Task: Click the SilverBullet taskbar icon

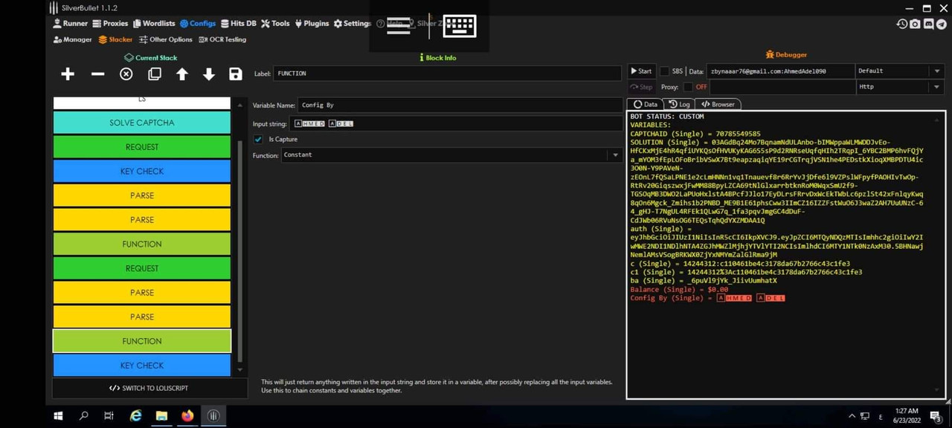Action: [213, 416]
